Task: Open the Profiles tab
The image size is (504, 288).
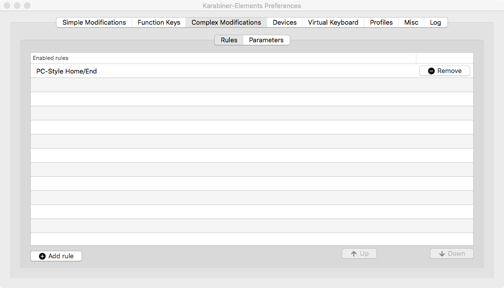Action: coord(381,23)
